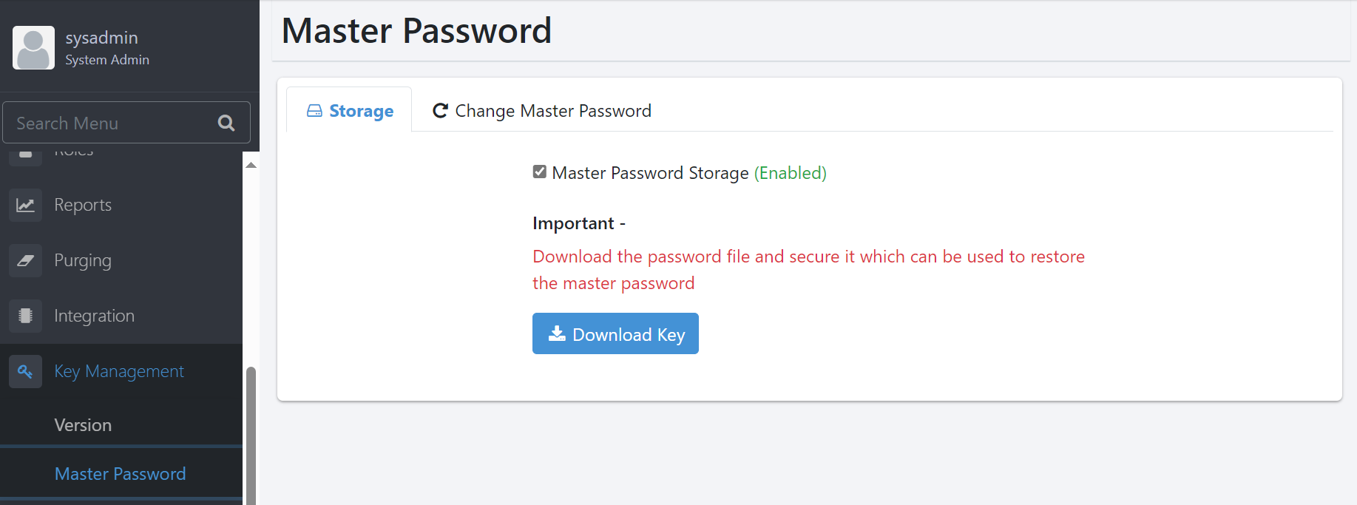Click the Storage drive icon

pos(314,111)
